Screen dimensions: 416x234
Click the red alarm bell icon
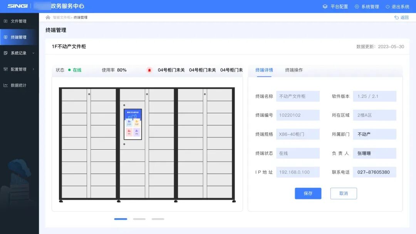(x=149, y=70)
